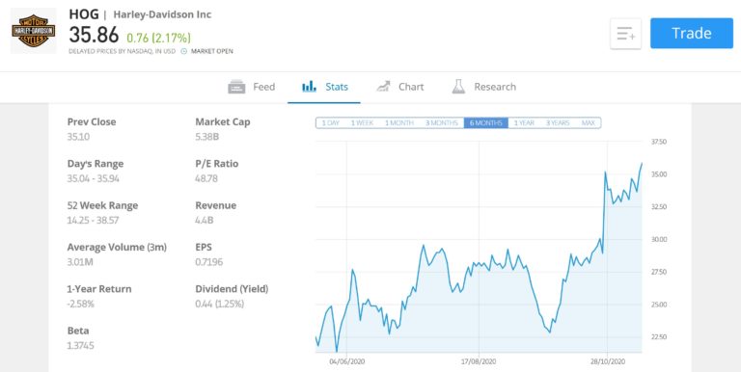Click the Chart line graph icon
The image size is (741, 372).
tap(383, 87)
